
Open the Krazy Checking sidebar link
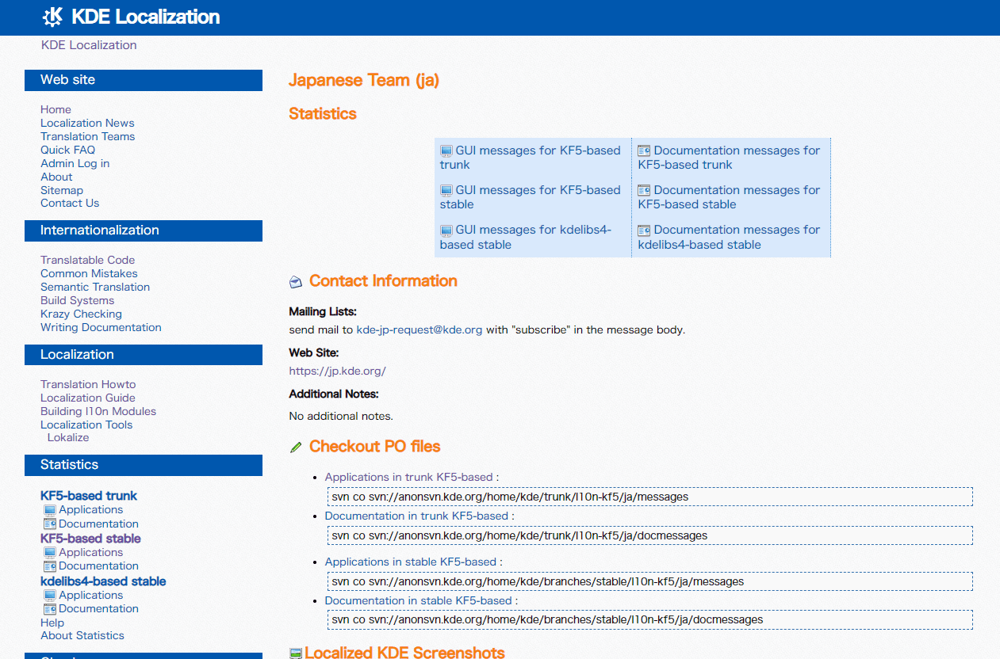coord(81,314)
